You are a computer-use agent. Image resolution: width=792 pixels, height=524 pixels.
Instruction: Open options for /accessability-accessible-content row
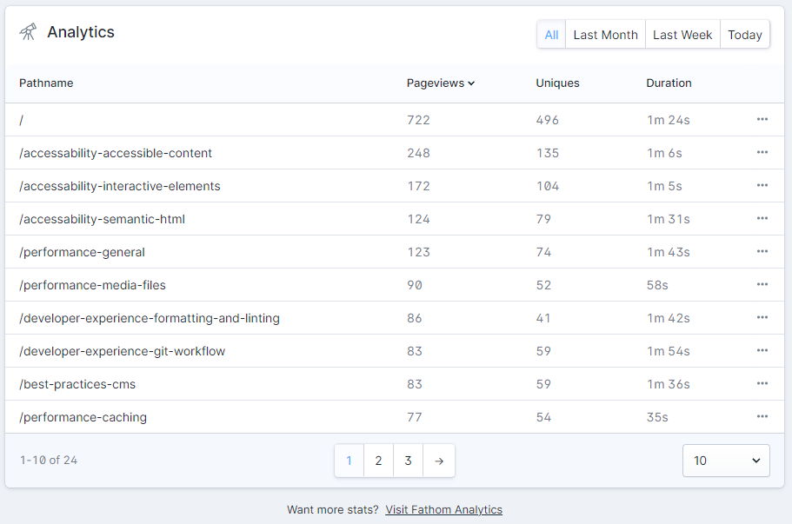coord(762,152)
